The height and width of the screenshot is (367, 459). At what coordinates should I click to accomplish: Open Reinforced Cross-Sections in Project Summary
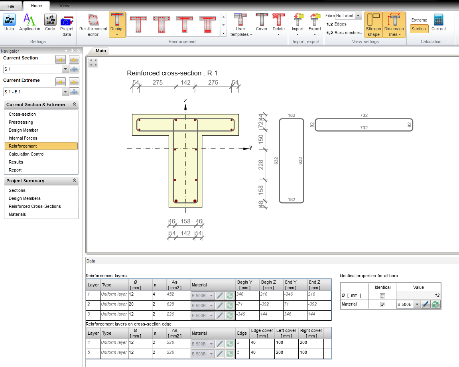tap(35, 206)
